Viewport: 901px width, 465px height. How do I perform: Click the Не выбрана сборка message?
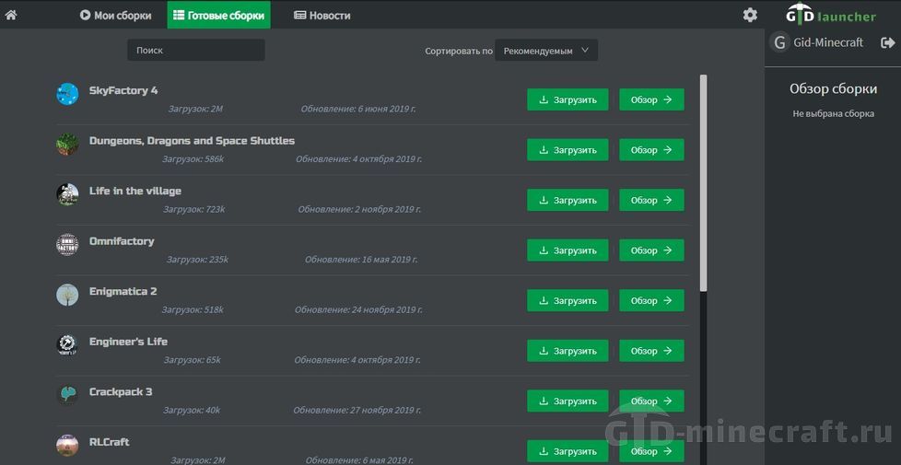[x=833, y=113]
